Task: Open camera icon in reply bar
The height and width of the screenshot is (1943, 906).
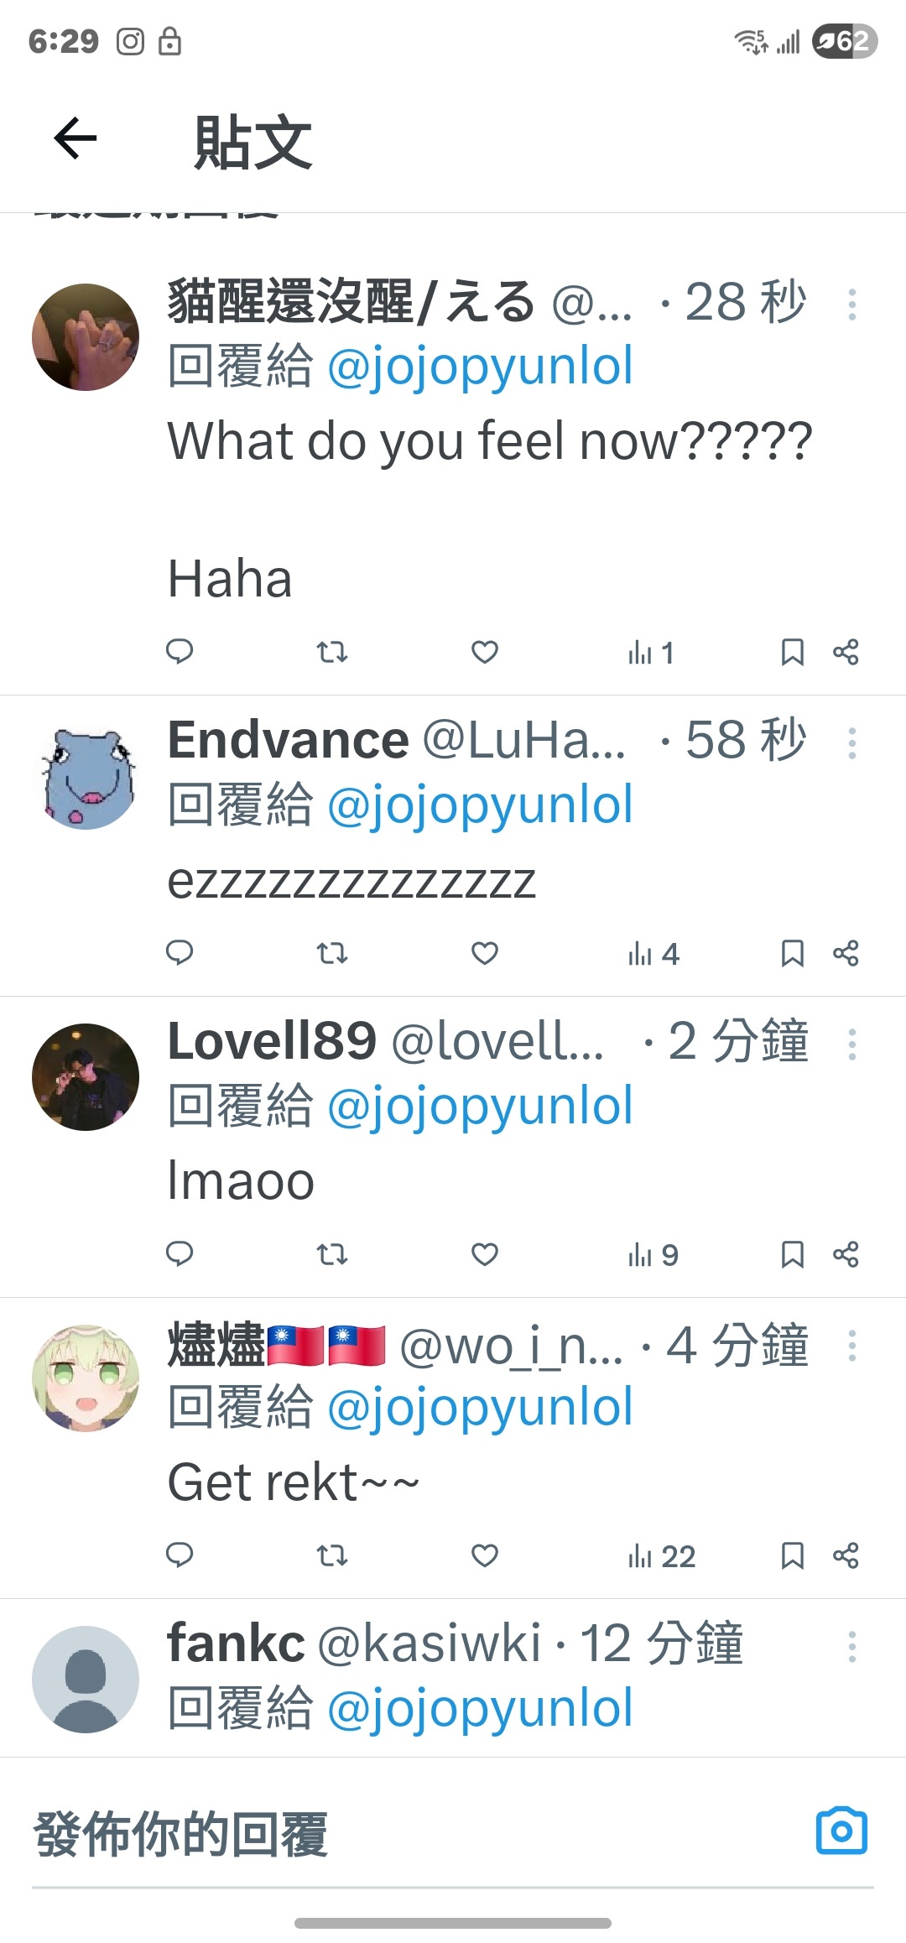Action: [841, 1831]
